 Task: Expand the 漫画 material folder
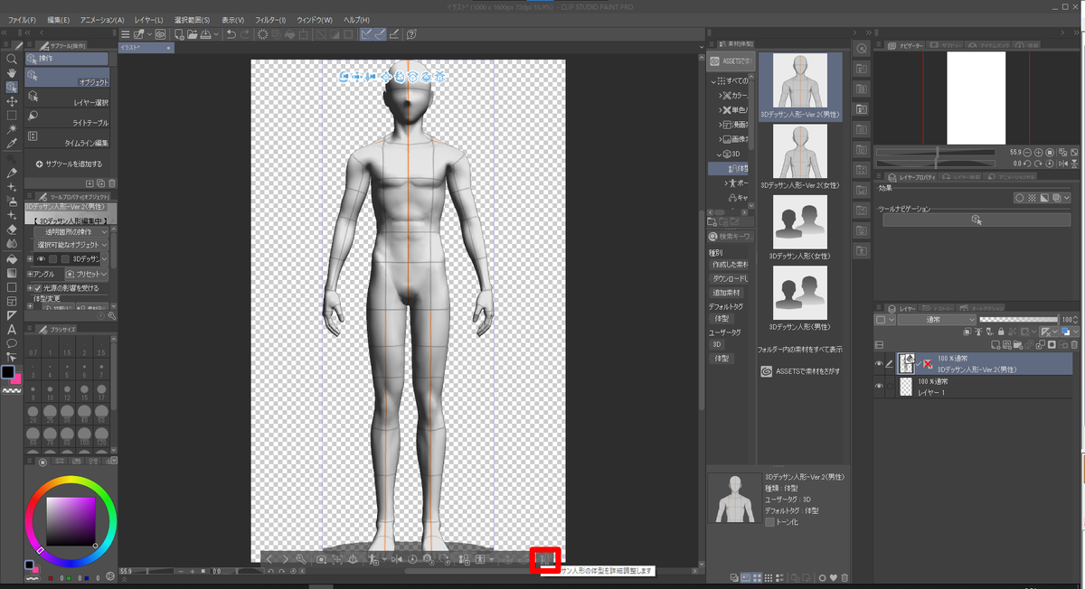[x=722, y=125]
